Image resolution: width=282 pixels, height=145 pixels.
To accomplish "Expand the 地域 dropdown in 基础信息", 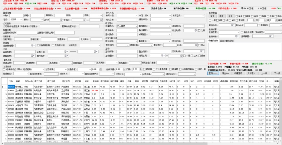I will pos(96,16).
